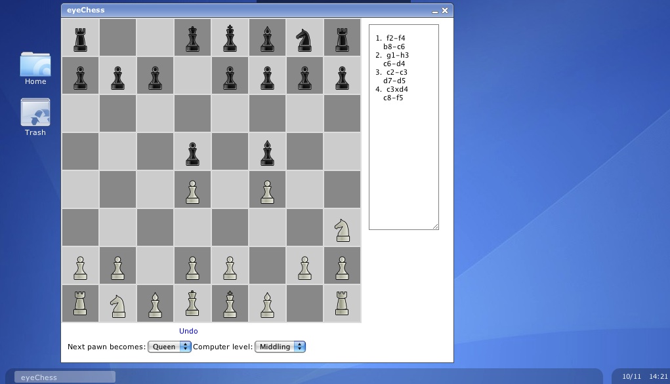Click the taskbar clock showing 14:21
The width and height of the screenshot is (670, 384).
[x=658, y=376]
